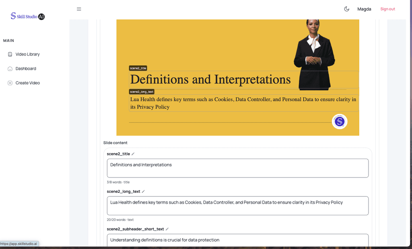Switch to dark mode via moon icon
Screen dimensions: 412x249
(x=346, y=9)
